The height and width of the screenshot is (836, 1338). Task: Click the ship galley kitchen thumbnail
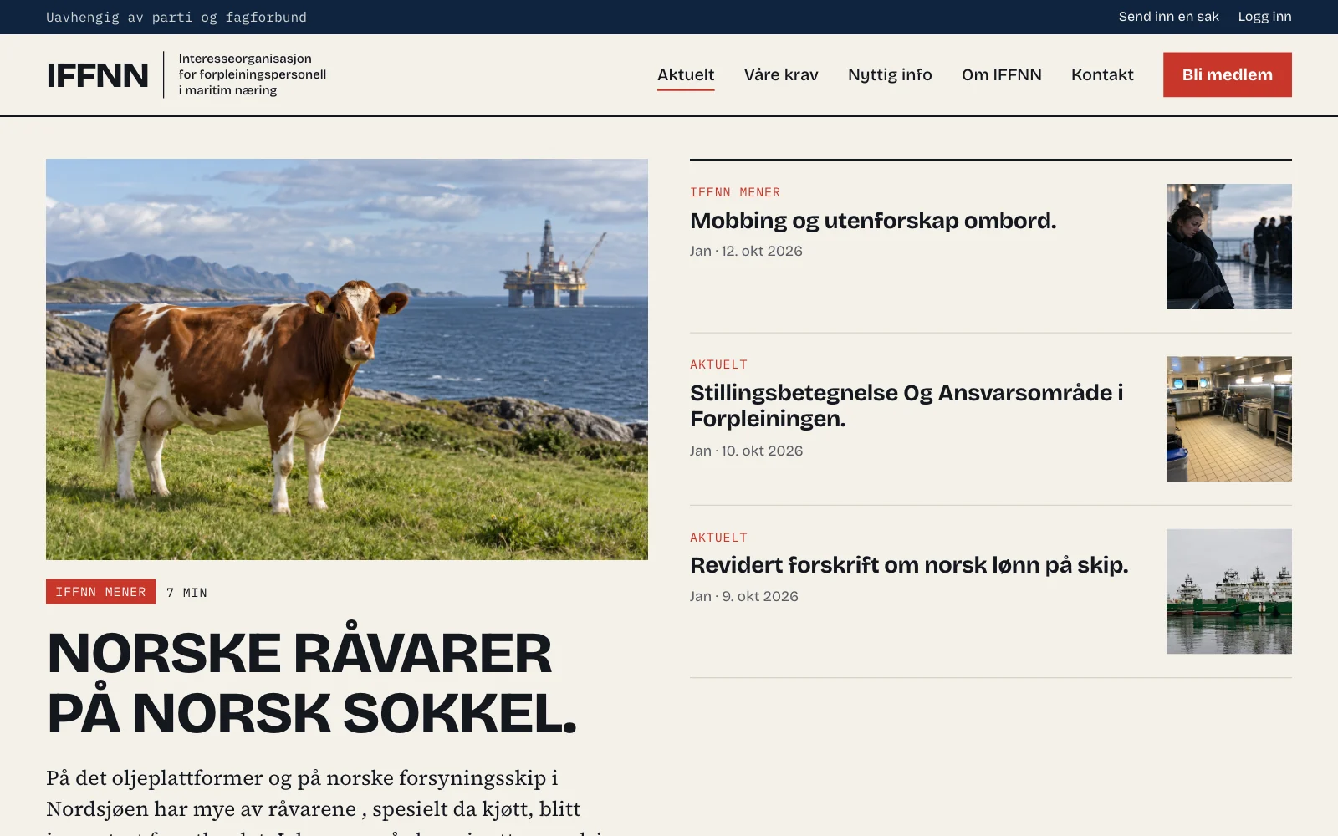pyautogui.click(x=1229, y=419)
